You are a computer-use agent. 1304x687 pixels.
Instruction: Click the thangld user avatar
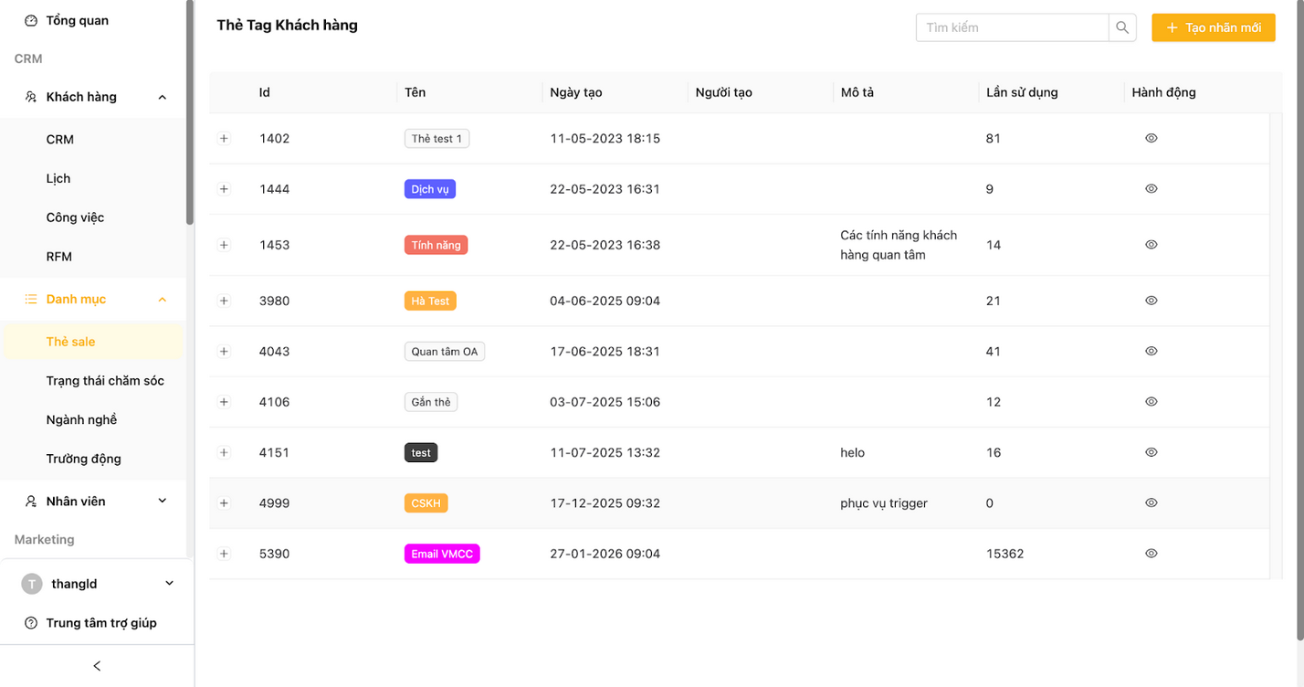[32, 584]
